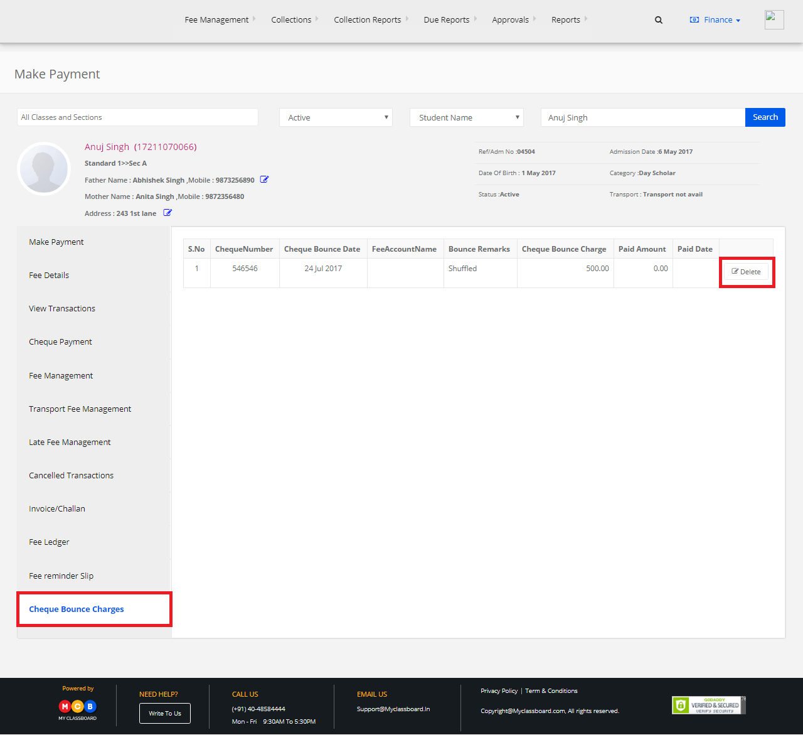Click the FeeAccountName column header
Image resolution: width=803 pixels, height=735 pixels.
click(x=404, y=249)
